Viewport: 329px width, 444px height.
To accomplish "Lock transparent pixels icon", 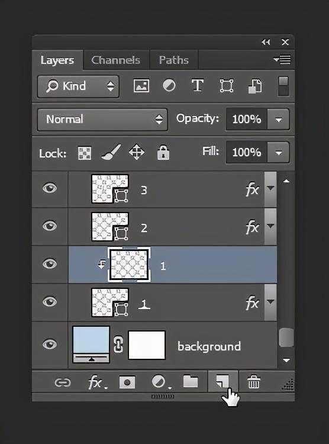I will point(85,153).
